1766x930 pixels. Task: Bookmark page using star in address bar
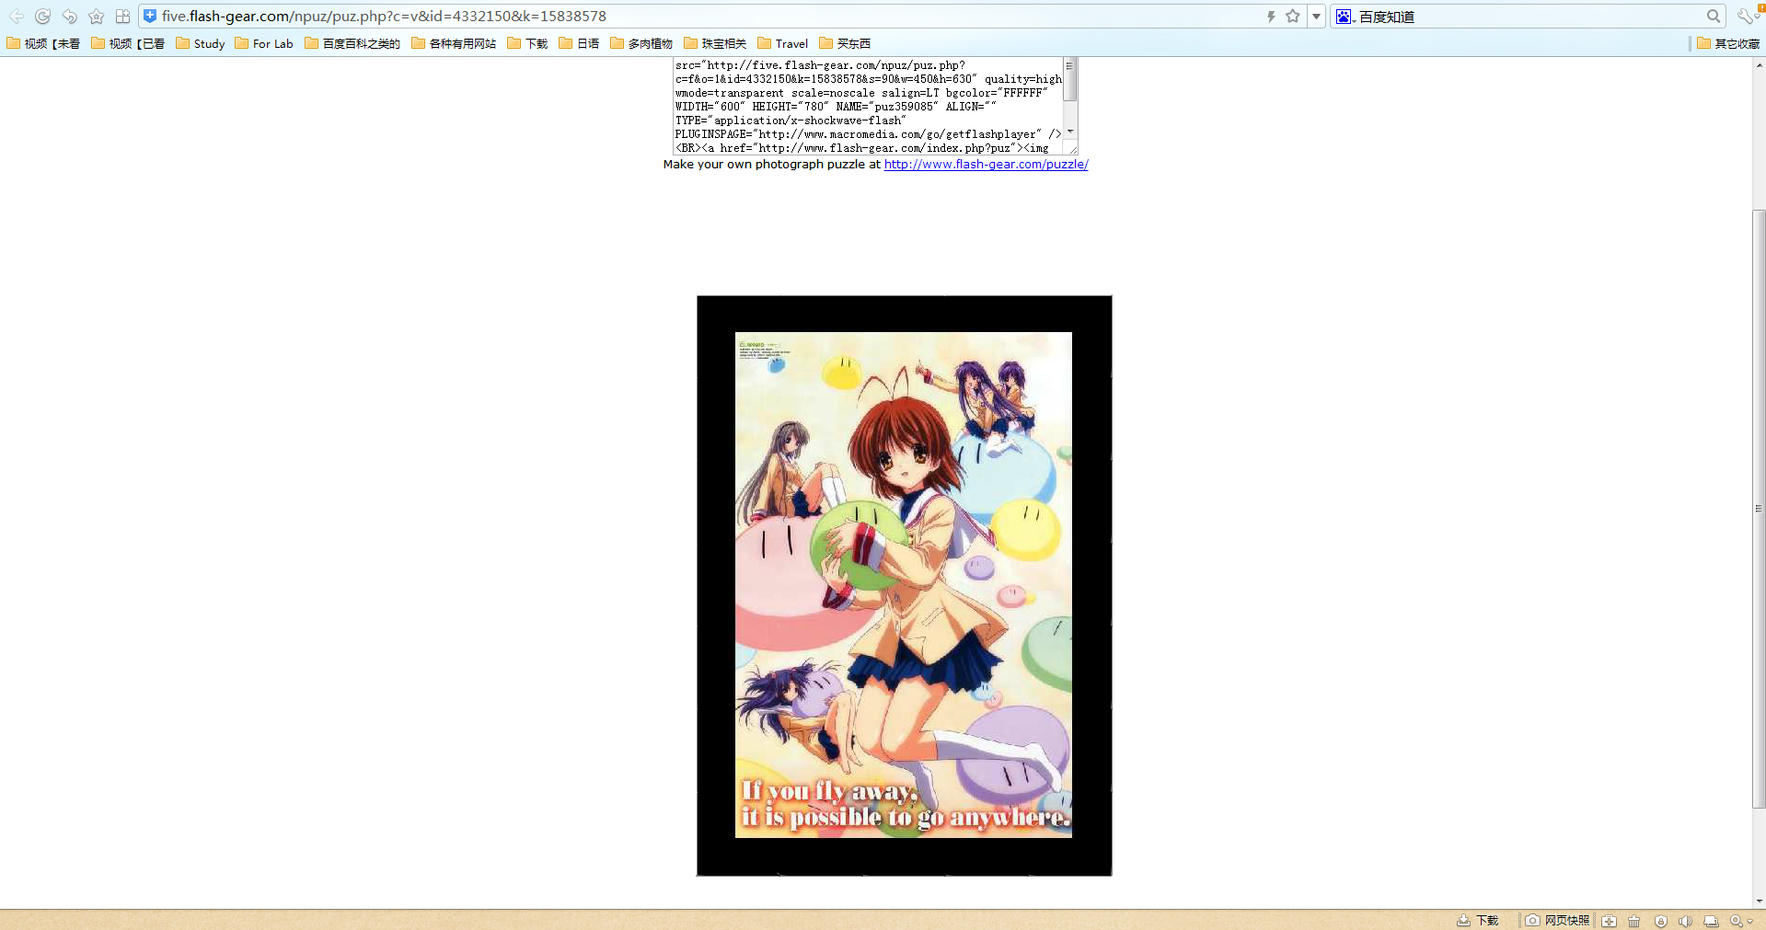(x=1293, y=17)
